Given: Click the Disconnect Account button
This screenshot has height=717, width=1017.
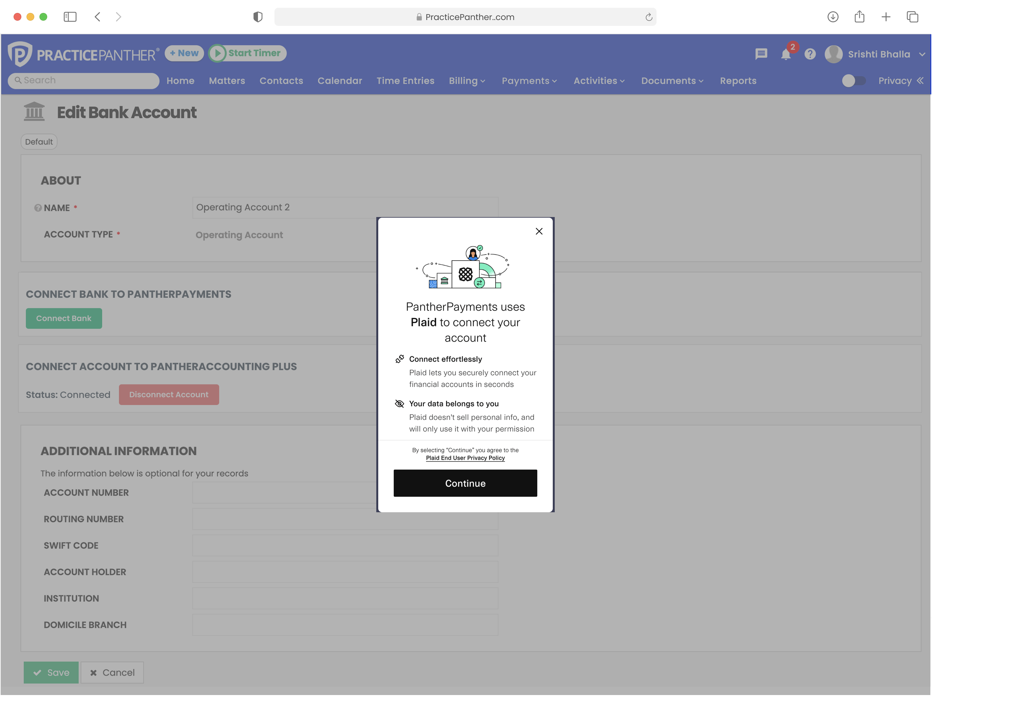Looking at the screenshot, I should coord(168,394).
